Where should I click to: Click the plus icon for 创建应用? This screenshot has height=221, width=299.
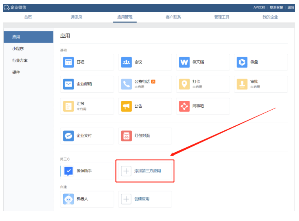point(126,199)
